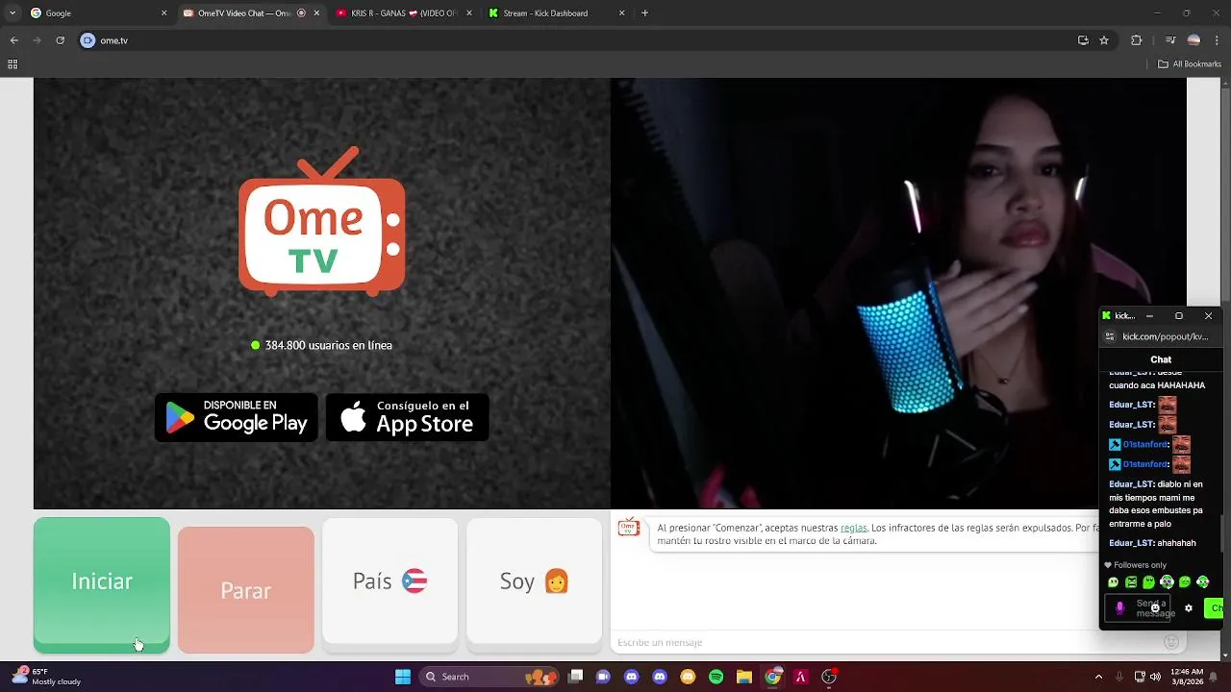Click the OmeTV logo
This screenshot has width=1231, height=692.
click(x=321, y=221)
